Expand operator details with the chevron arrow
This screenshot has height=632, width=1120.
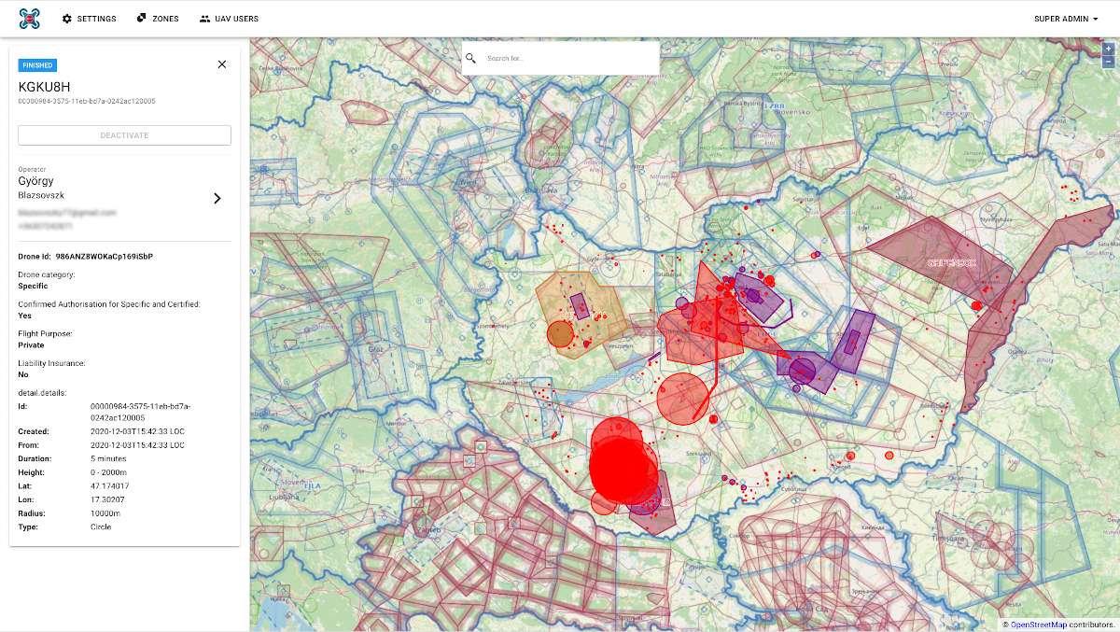pos(217,198)
